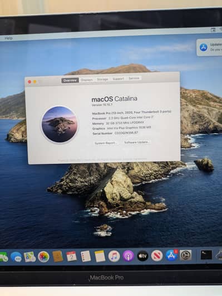Switch to the Displays tab
This screenshot has width=222, height=296.
pyautogui.click(x=87, y=80)
